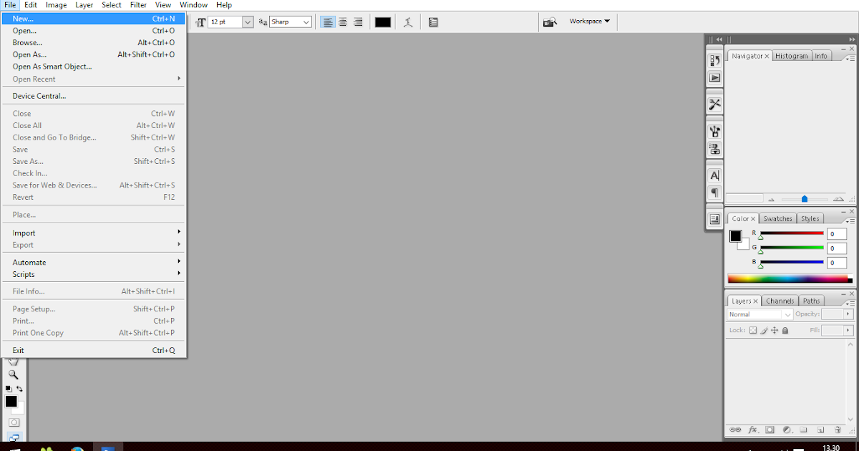Open the anti-aliasing Sharp dropdown
The image size is (859, 451).
point(306,22)
